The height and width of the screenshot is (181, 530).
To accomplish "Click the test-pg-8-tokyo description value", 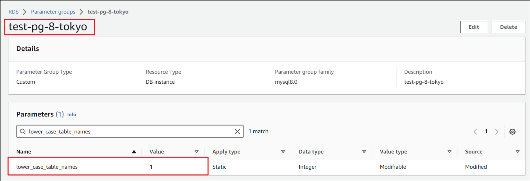I will (424, 82).
